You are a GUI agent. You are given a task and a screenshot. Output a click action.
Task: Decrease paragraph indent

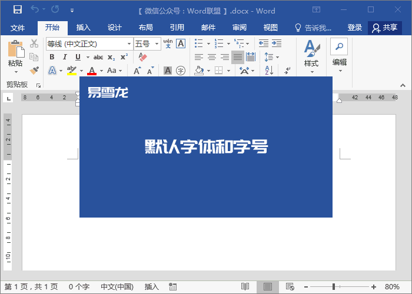[x=264, y=44]
